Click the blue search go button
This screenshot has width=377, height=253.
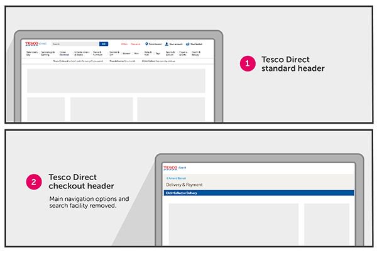point(104,44)
